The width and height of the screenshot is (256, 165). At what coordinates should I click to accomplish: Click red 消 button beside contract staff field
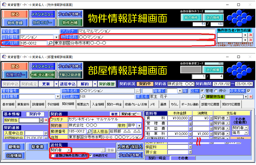(x=46, y=120)
